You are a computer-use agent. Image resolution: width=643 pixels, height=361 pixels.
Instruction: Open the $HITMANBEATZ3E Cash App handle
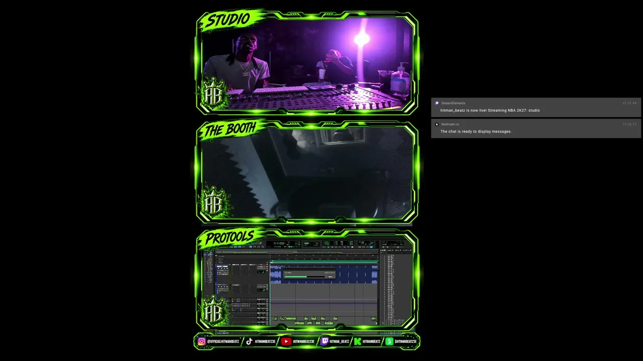pyautogui.click(x=406, y=341)
